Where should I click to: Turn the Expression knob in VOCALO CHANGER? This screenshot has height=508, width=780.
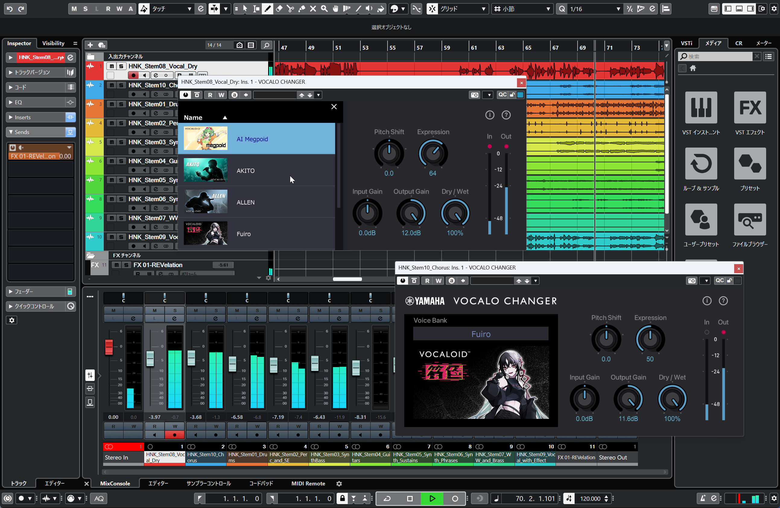tap(433, 153)
